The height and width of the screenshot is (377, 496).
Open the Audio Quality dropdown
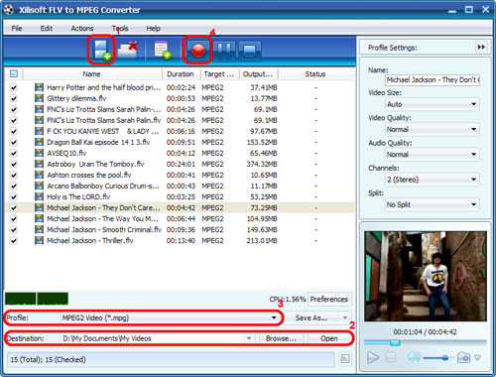tap(433, 155)
